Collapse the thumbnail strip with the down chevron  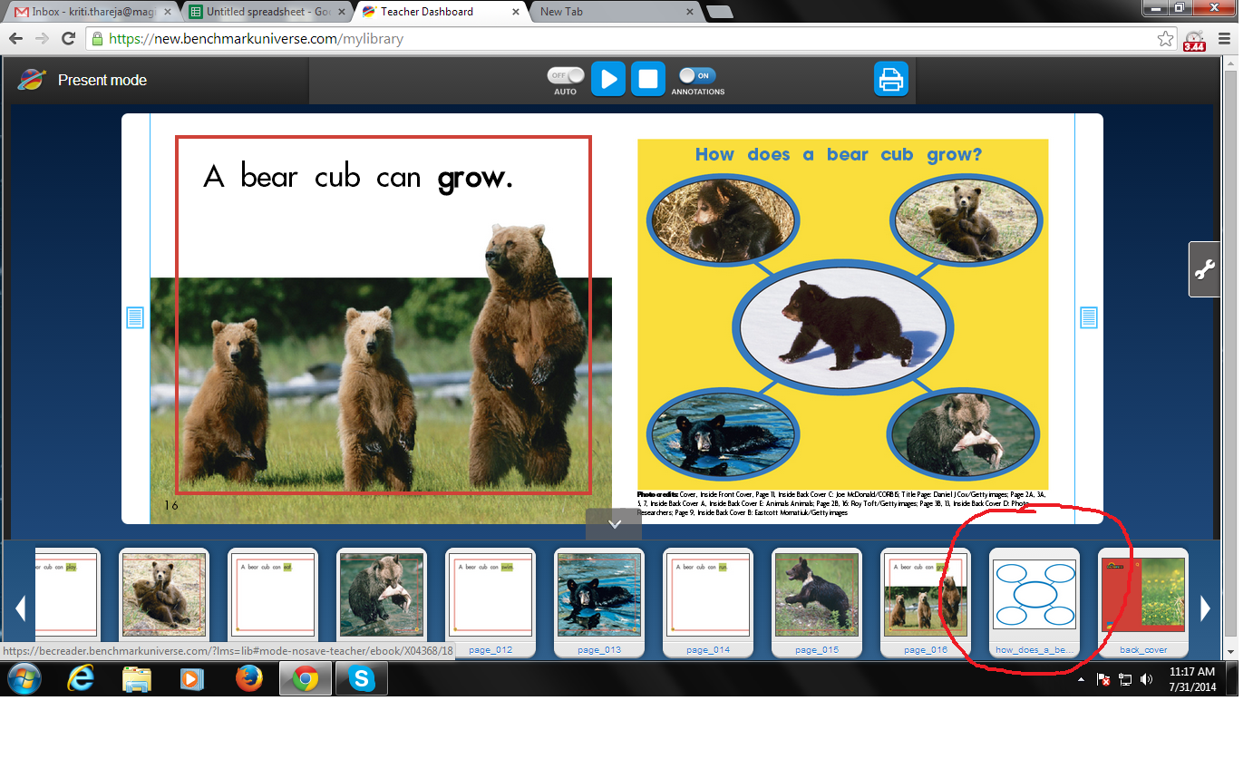(x=614, y=524)
